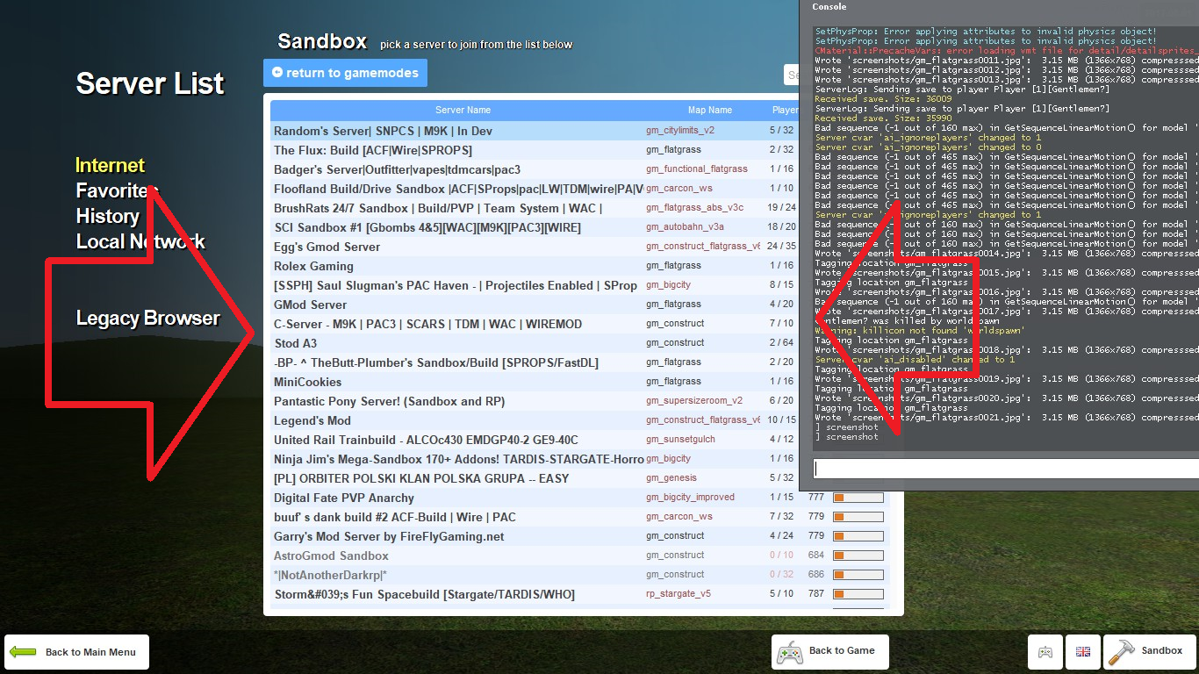
Task: Click the return to gamemodes button
Action: pos(345,73)
